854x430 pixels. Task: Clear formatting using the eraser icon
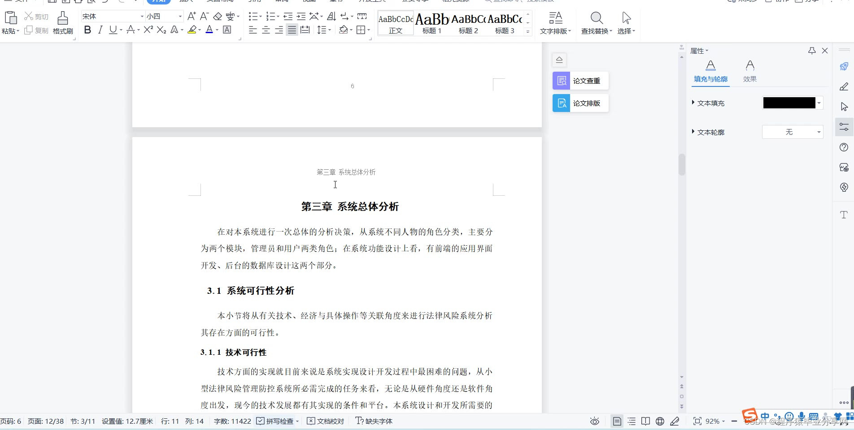point(218,17)
